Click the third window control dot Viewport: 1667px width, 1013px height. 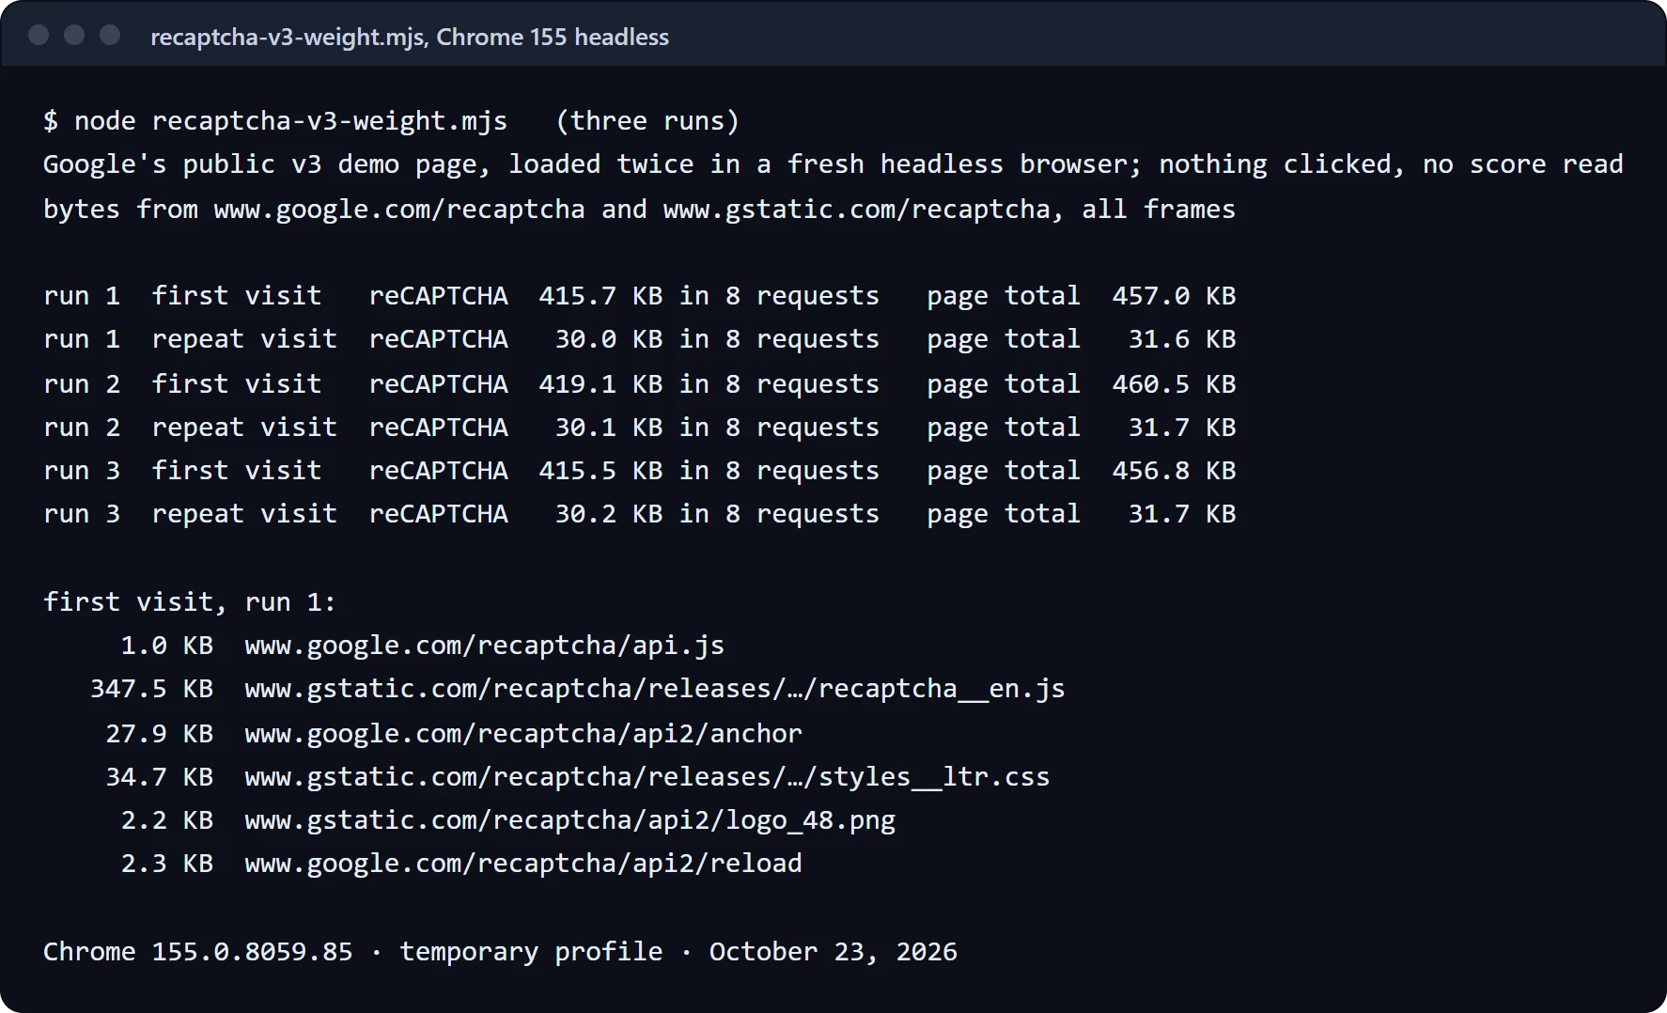[x=110, y=35]
